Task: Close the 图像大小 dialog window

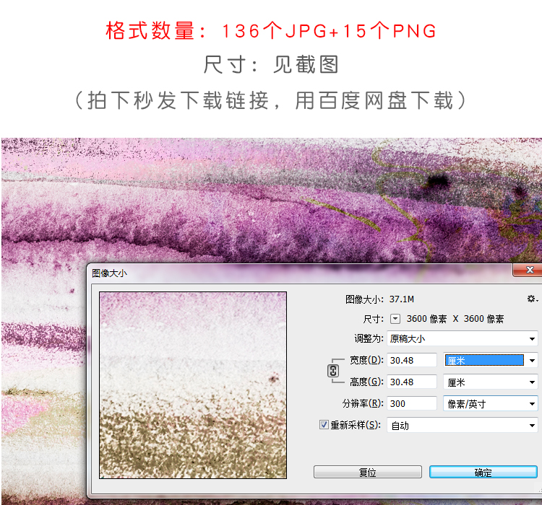Action: [x=530, y=270]
